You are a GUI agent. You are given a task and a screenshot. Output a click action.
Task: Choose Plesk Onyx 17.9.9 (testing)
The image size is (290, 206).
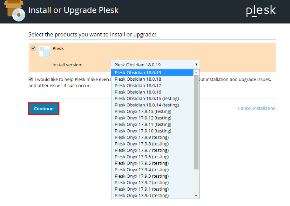point(152,137)
